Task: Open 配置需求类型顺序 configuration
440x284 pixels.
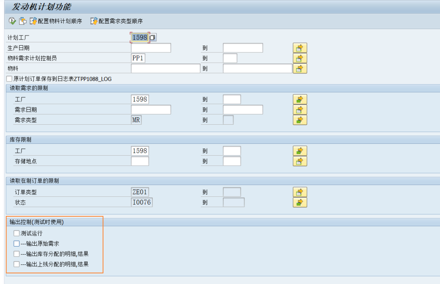Action: (x=117, y=21)
